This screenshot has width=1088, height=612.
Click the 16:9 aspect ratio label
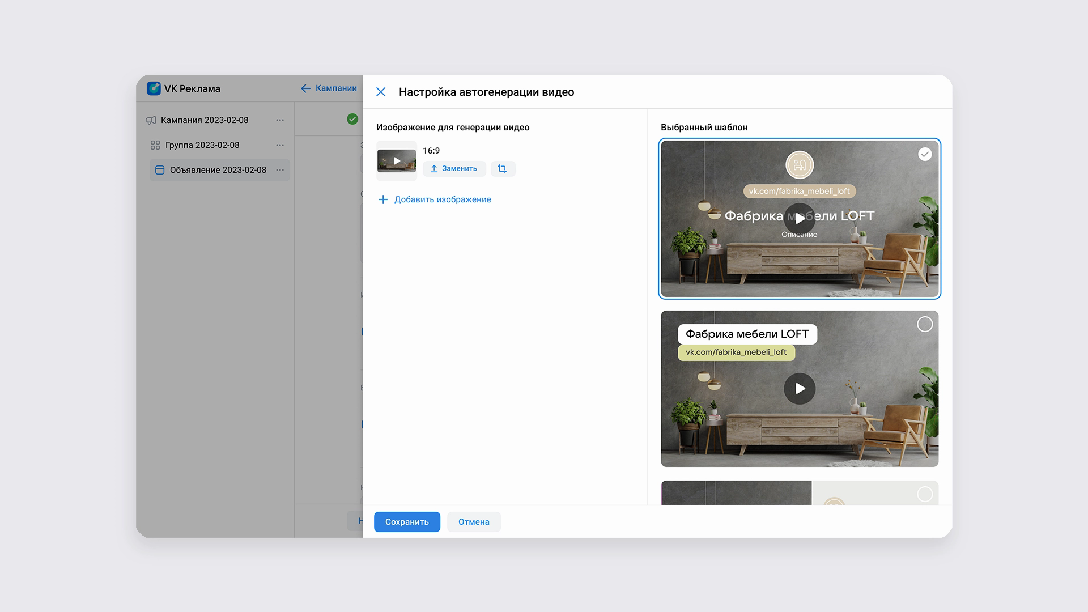(431, 151)
